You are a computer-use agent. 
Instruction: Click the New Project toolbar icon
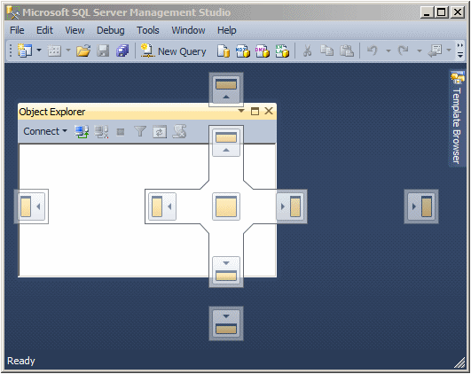[x=25, y=51]
